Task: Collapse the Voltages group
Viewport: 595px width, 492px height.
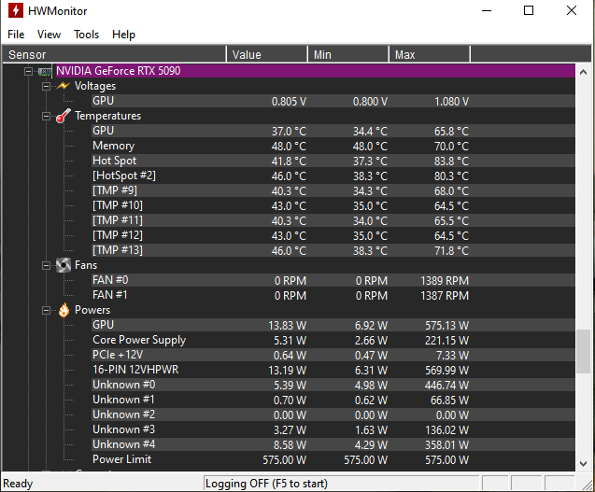Action: tap(46, 86)
